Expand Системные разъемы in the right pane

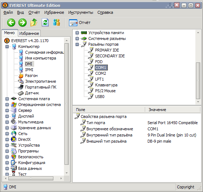(77, 38)
